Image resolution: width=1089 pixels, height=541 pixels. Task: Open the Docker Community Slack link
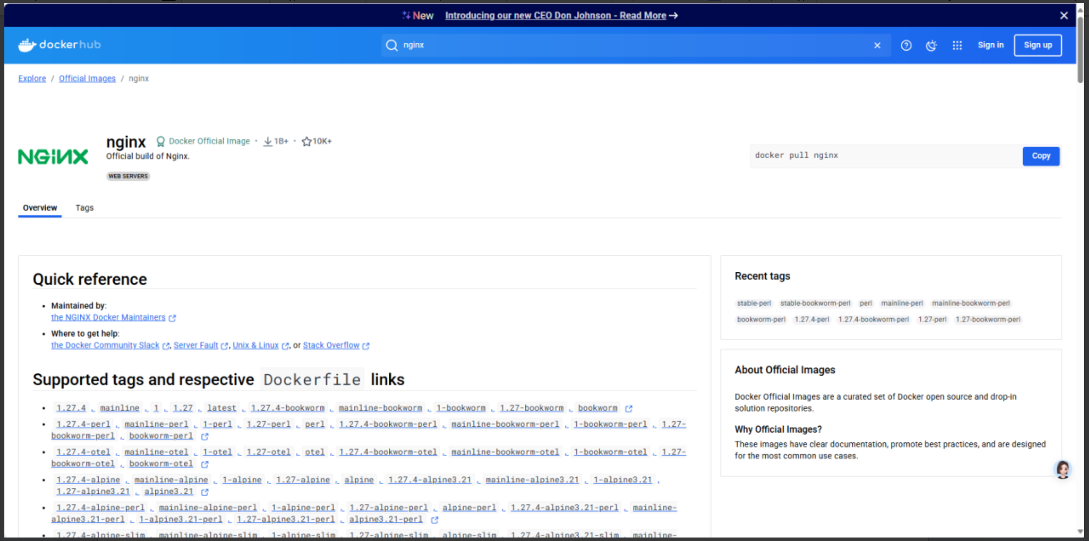(105, 346)
